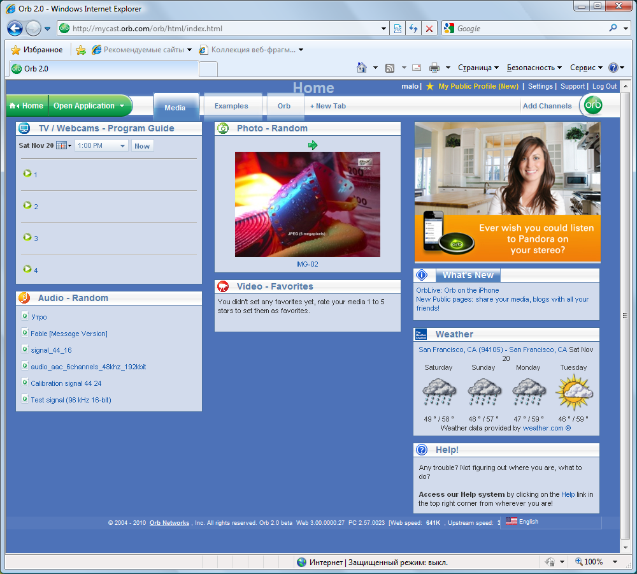Open the OrbLive: Orb on the iPhone link
Image resolution: width=637 pixels, height=574 pixels.
click(x=457, y=290)
